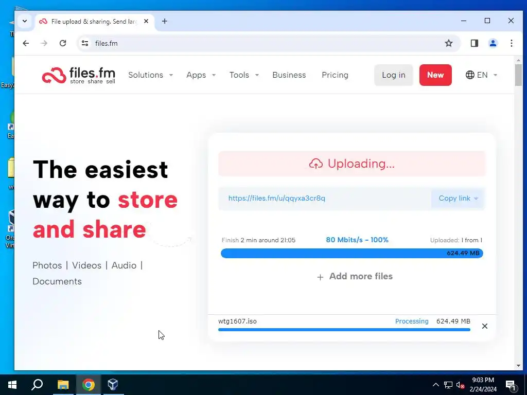The height and width of the screenshot is (395, 527).
Task: Click the page vertical scrollbar thumb
Action: click(518, 75)
